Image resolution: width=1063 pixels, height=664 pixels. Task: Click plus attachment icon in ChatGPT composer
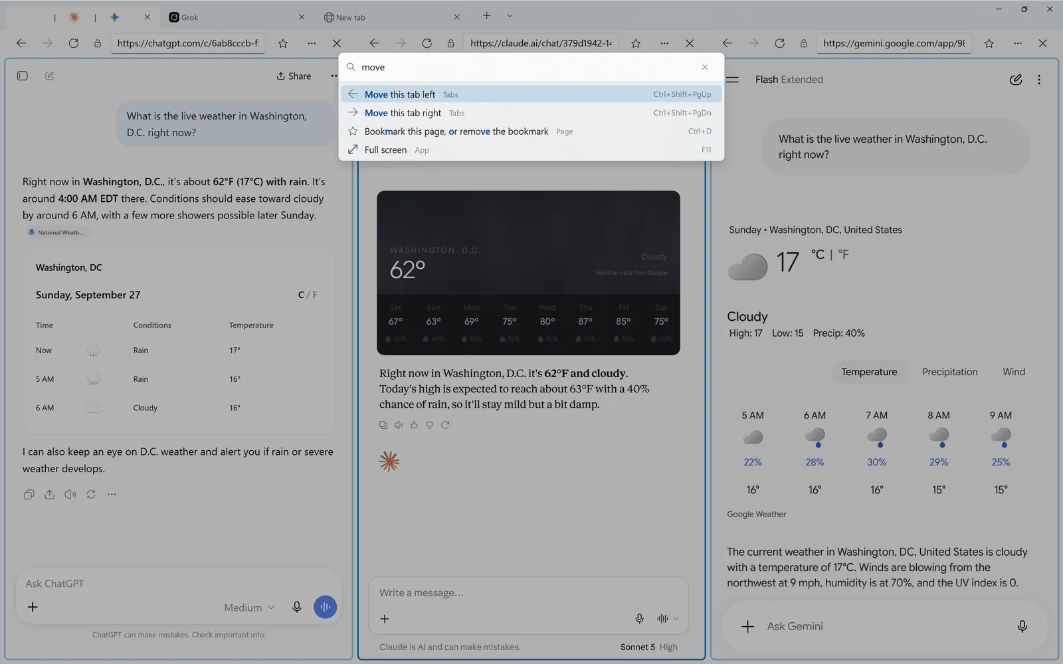click(33, 607)
